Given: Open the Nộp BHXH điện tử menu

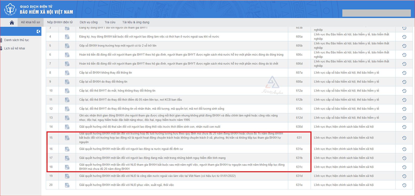Looking at the screenshot, I should (x=60, y=22).
